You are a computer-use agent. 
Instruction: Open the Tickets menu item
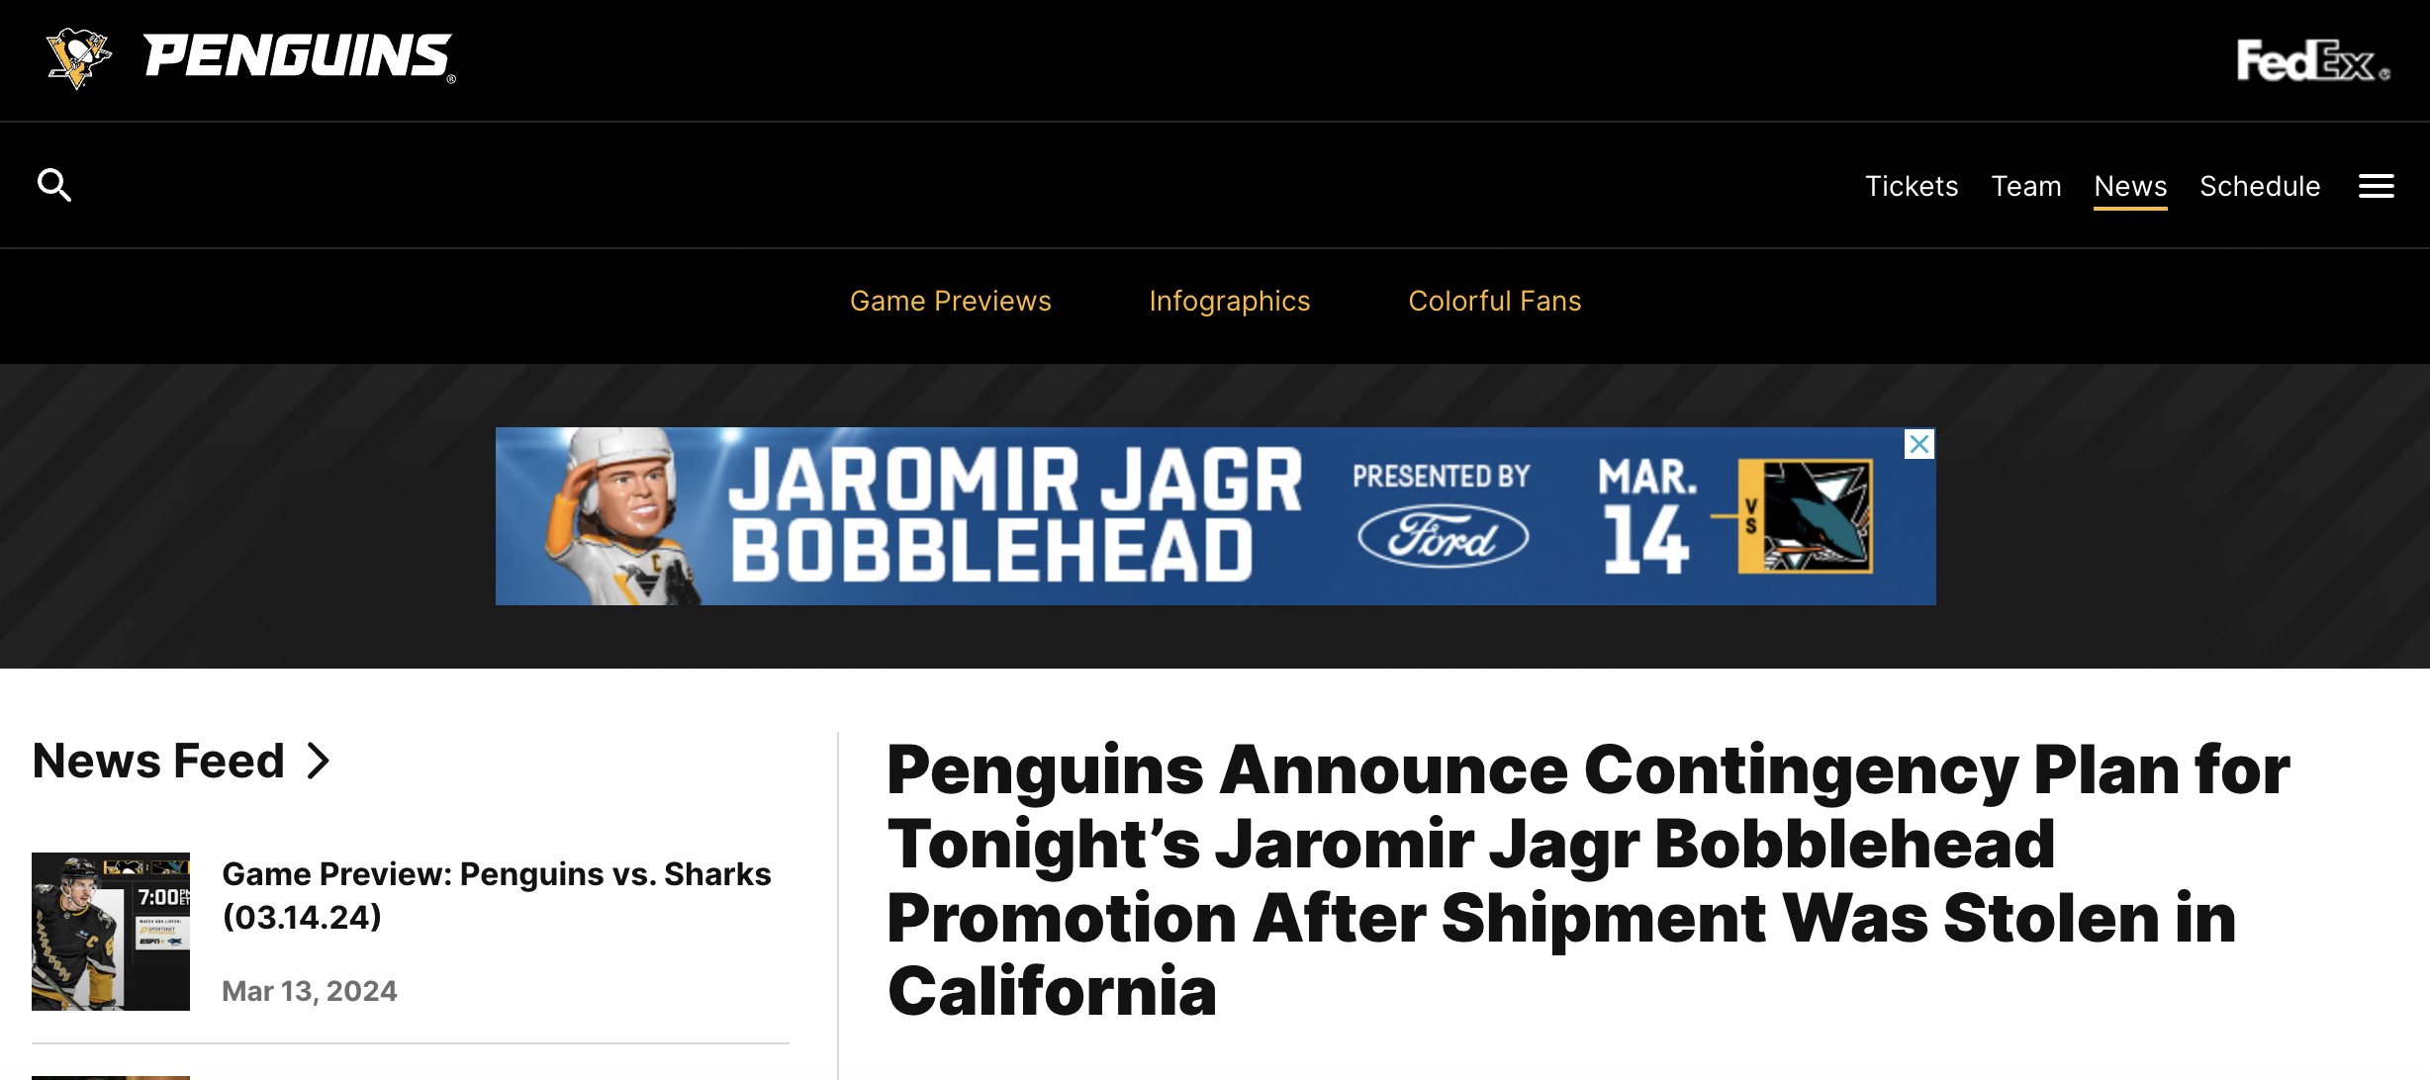[x=1911, y=186]
